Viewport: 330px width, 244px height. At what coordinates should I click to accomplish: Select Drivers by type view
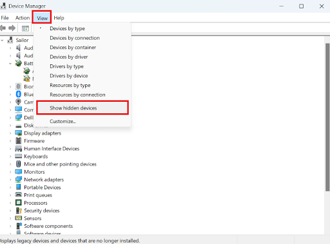pyautogui.click(x=82, y=66)
